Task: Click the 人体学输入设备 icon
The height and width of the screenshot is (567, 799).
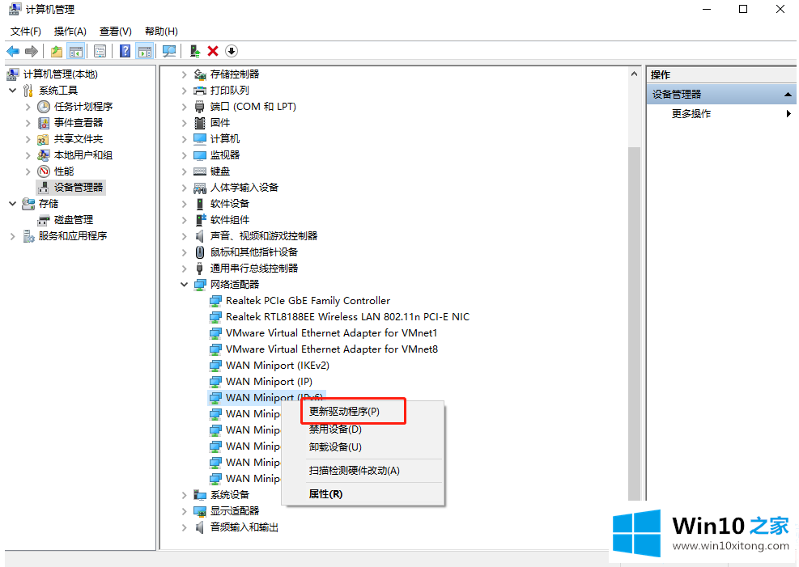Action: 200,188
